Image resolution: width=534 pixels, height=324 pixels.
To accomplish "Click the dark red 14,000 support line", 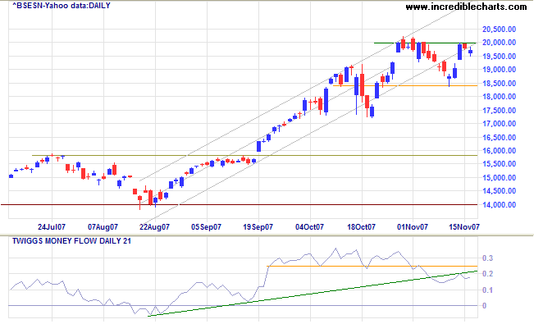I will (239, 205).
